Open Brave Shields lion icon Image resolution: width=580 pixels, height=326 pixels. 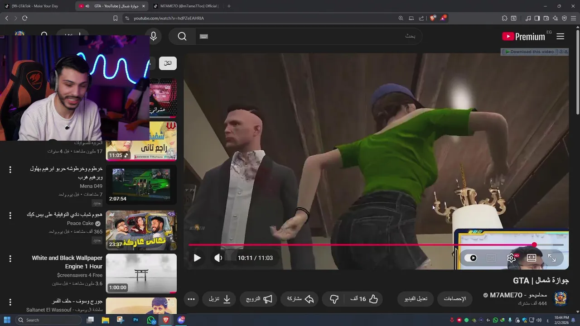click(x=432, y=18)
